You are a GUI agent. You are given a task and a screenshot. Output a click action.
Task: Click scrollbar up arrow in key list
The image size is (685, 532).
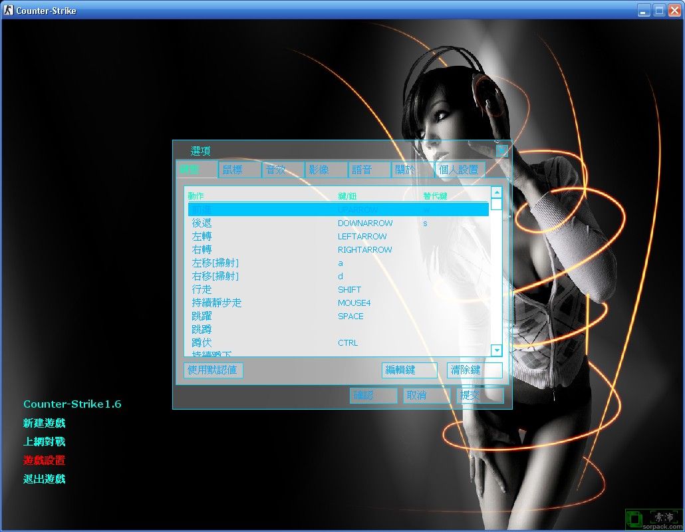[496, 192]
